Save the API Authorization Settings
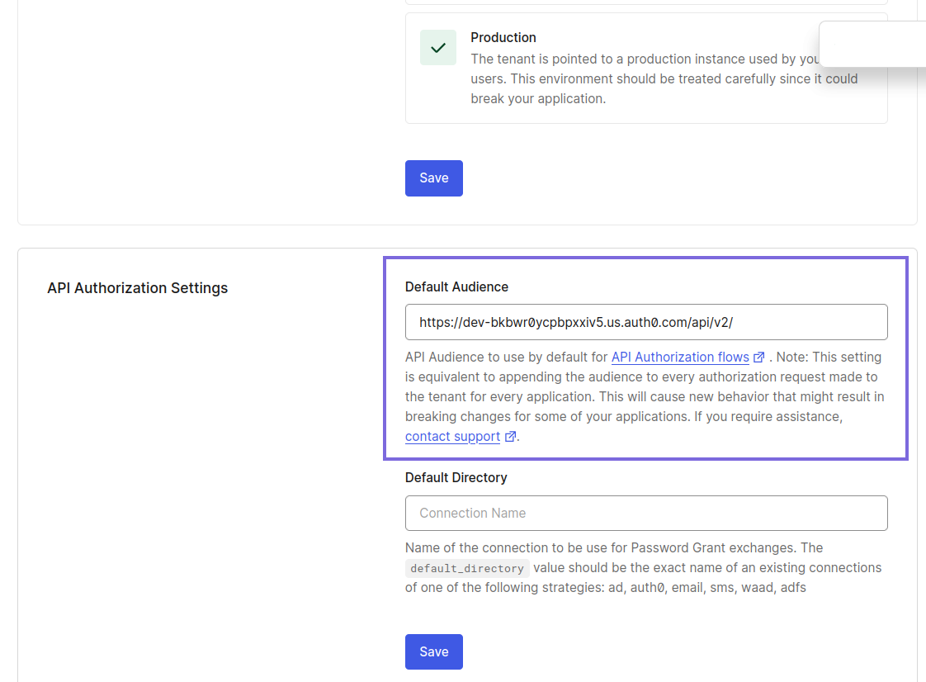926x682 pixels. coord(433,651)
